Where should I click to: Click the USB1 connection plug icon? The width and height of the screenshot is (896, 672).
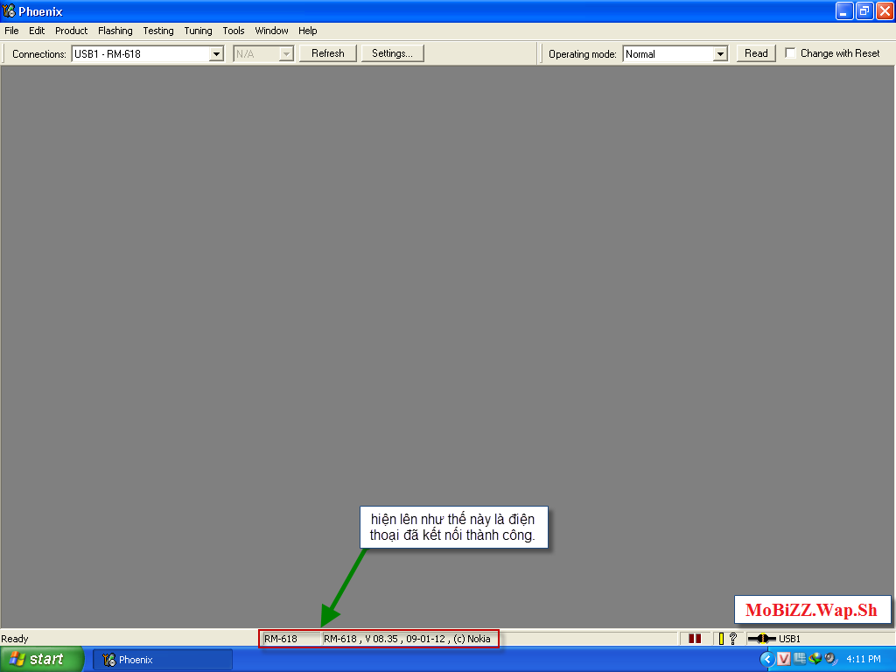tap(762, 639)
